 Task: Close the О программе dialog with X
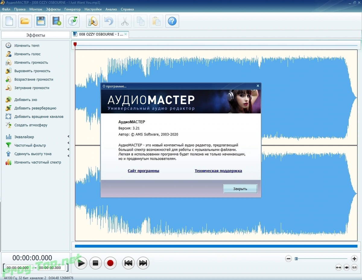click(258, 86)
